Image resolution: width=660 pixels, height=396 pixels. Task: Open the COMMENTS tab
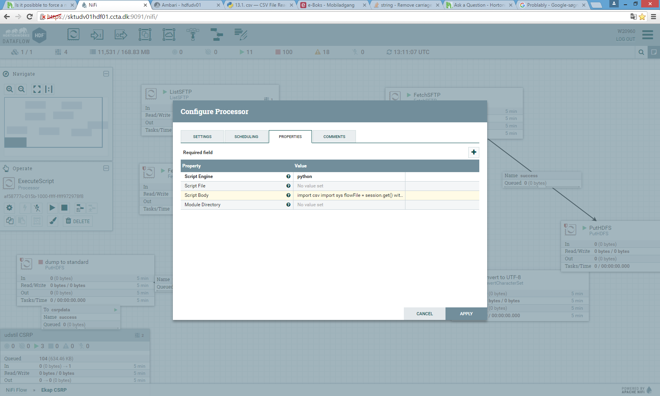(334, 136)
